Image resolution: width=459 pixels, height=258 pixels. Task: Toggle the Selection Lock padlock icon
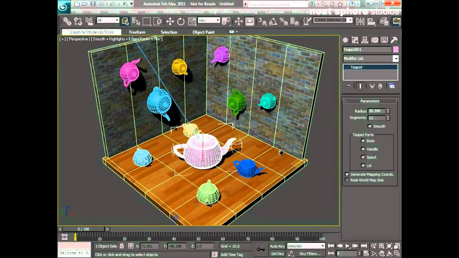pyautogui.click(x=122, y=246)
